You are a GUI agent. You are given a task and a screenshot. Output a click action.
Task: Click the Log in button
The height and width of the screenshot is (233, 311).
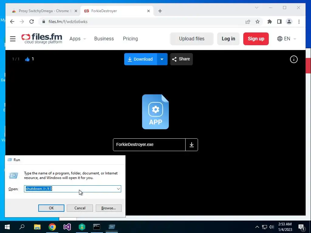(x=228, y=39)
